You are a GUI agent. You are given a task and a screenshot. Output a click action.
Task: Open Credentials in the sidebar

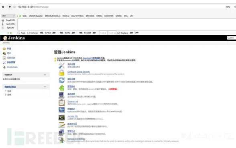pos(12,67)
